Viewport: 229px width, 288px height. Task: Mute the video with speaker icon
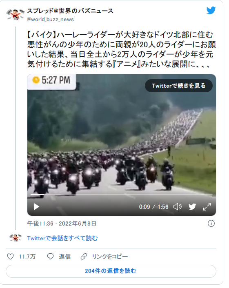coord(177,207)
